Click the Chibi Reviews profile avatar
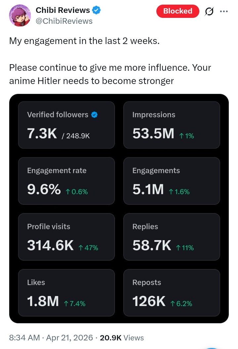238x349 pixels. coord(20,16)
